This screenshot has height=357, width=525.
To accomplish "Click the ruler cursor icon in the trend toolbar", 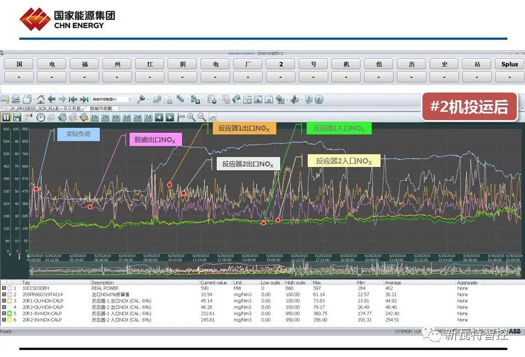I will [x=181, y=117].
